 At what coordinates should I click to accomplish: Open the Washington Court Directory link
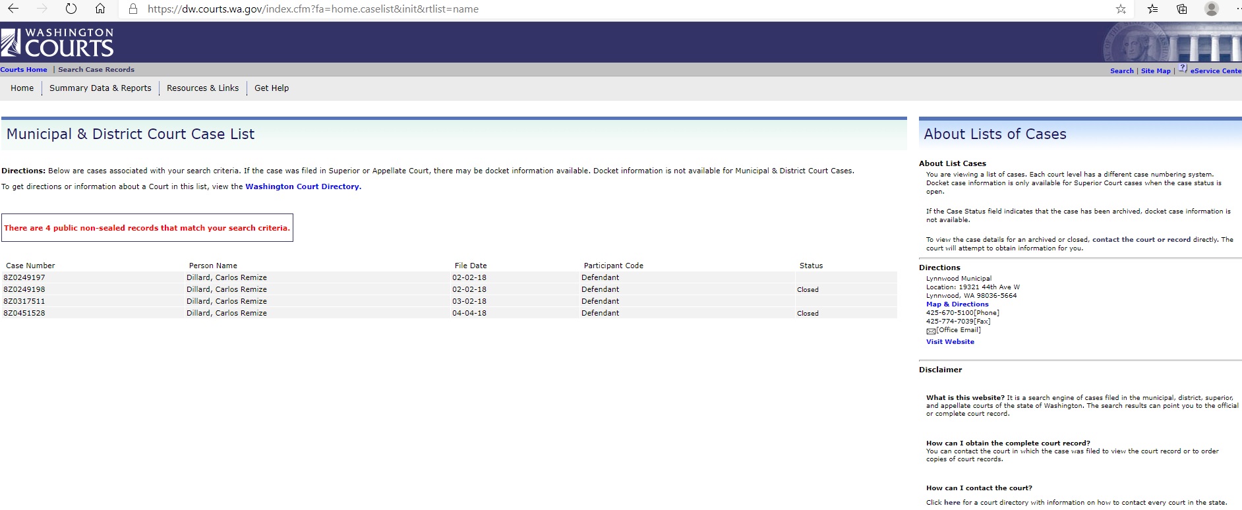tap(303, 186)
